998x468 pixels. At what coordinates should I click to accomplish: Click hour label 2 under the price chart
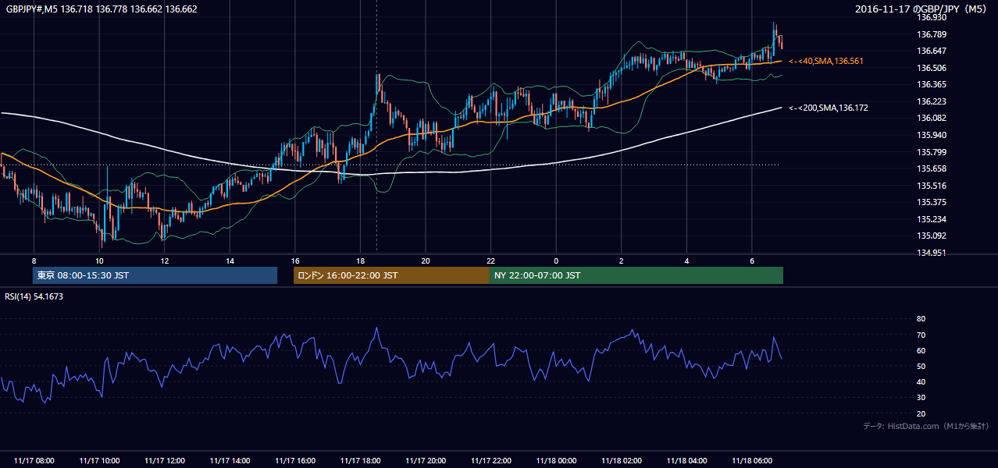[622, 261]
